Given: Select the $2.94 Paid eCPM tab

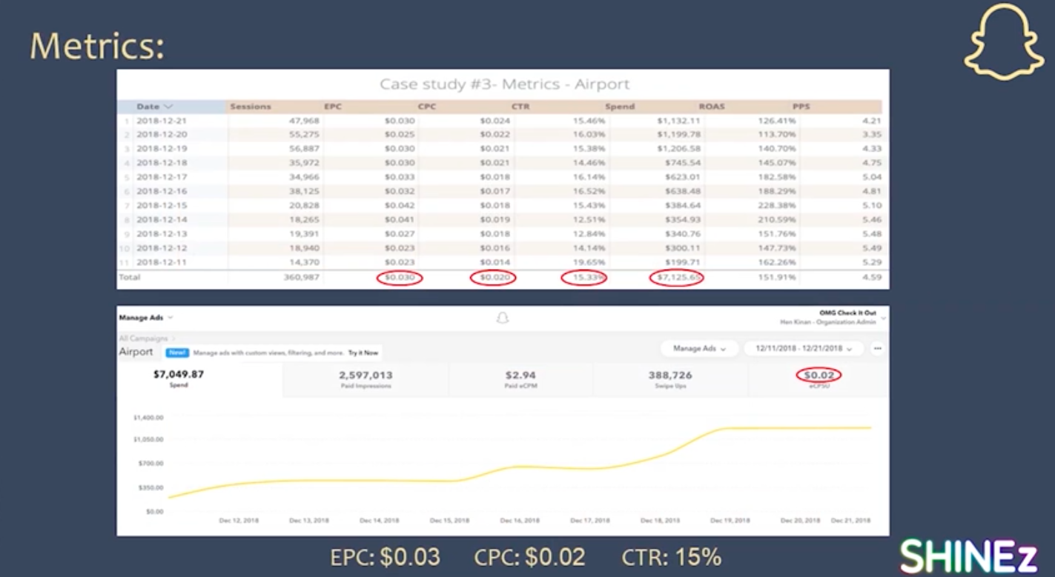Looking at the screenshot, I should (x=520, y=379).
